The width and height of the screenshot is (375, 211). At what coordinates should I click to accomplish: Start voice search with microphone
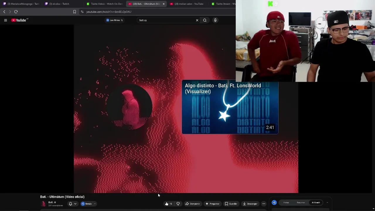point(215,20)
